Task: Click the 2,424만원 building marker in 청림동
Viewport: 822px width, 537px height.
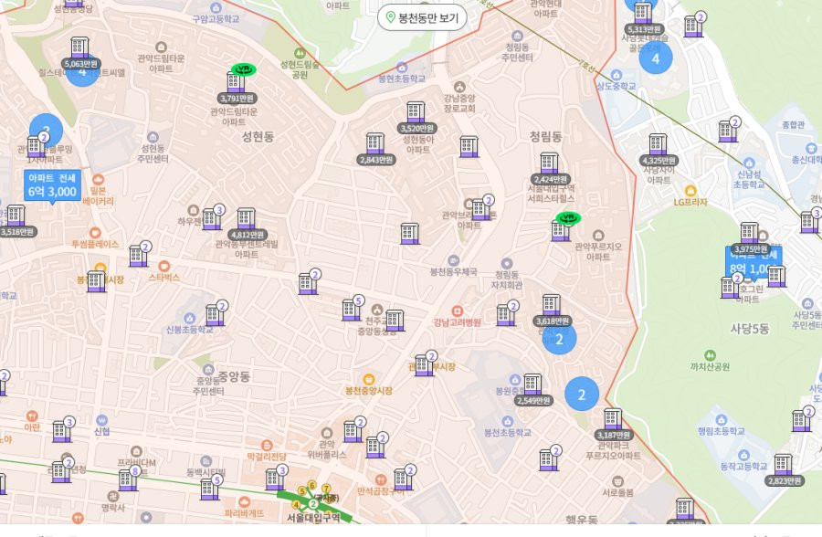Action: tap(548, 165)
